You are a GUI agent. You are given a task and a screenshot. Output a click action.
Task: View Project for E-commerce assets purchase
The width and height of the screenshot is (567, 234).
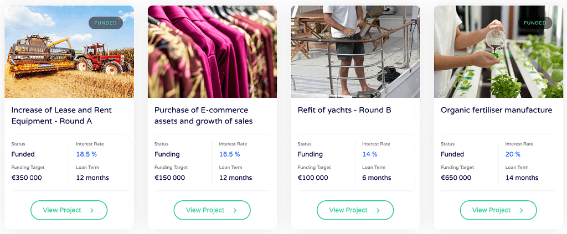(x=212, y=210)
